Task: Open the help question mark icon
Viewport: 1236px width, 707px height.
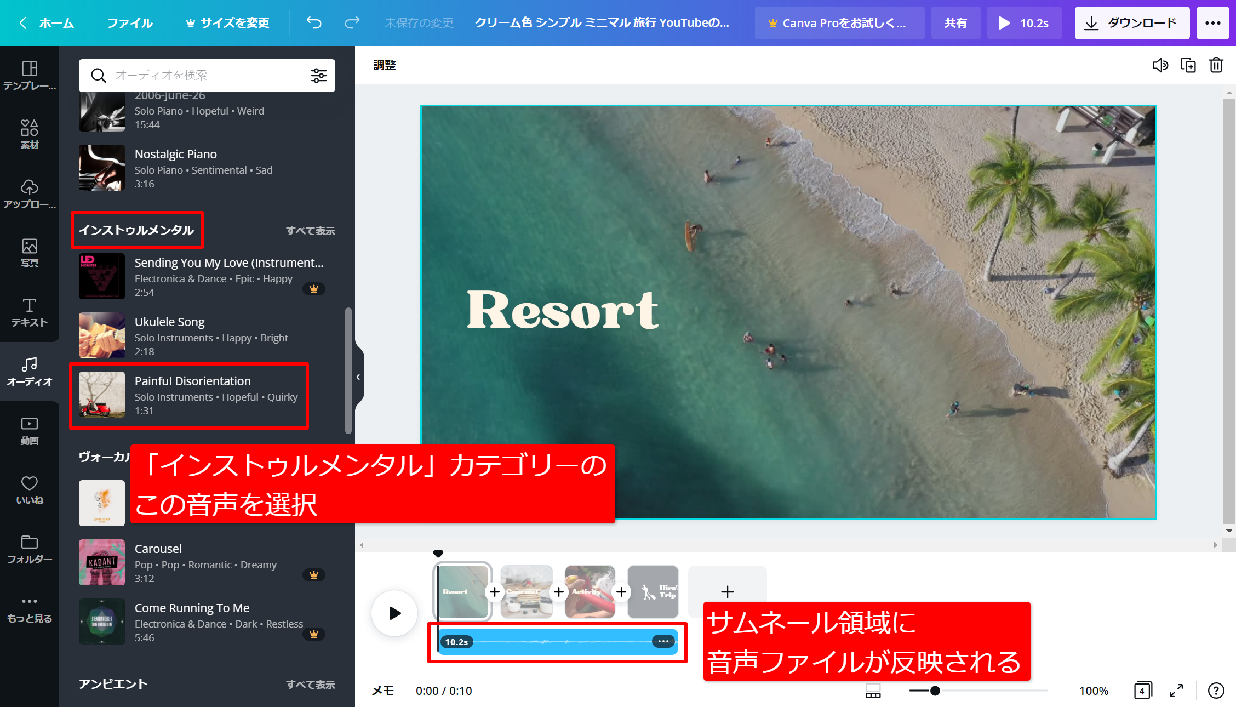Action: 1216,691
